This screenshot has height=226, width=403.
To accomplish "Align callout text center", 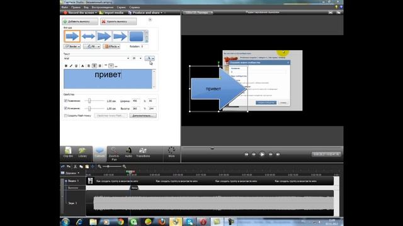I will point(94,66).
